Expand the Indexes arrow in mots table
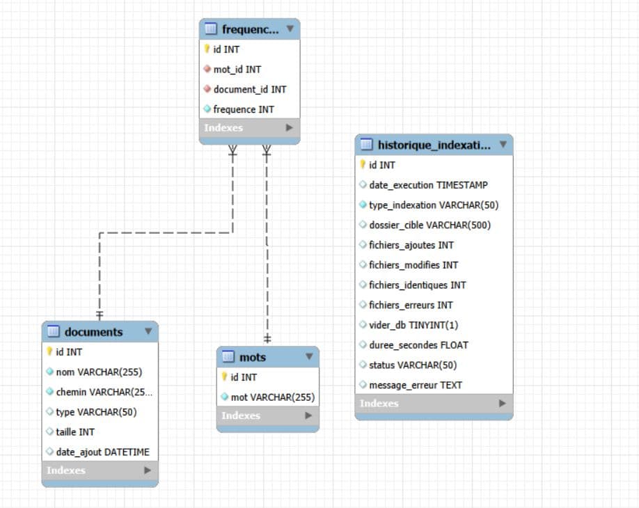 308,415
